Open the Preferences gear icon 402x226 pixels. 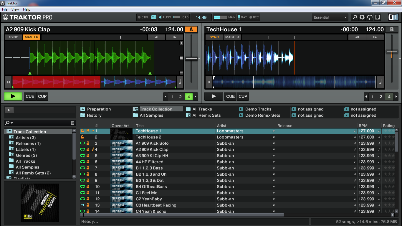click(x=362, y=17)
